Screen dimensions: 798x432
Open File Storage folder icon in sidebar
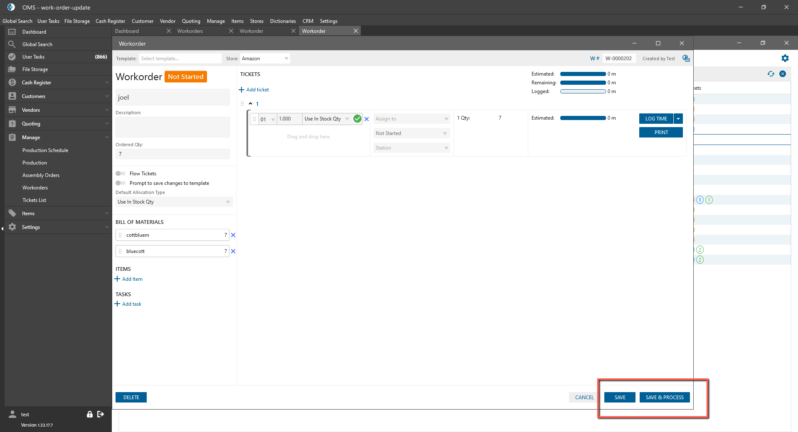click(x=12, y=69)
